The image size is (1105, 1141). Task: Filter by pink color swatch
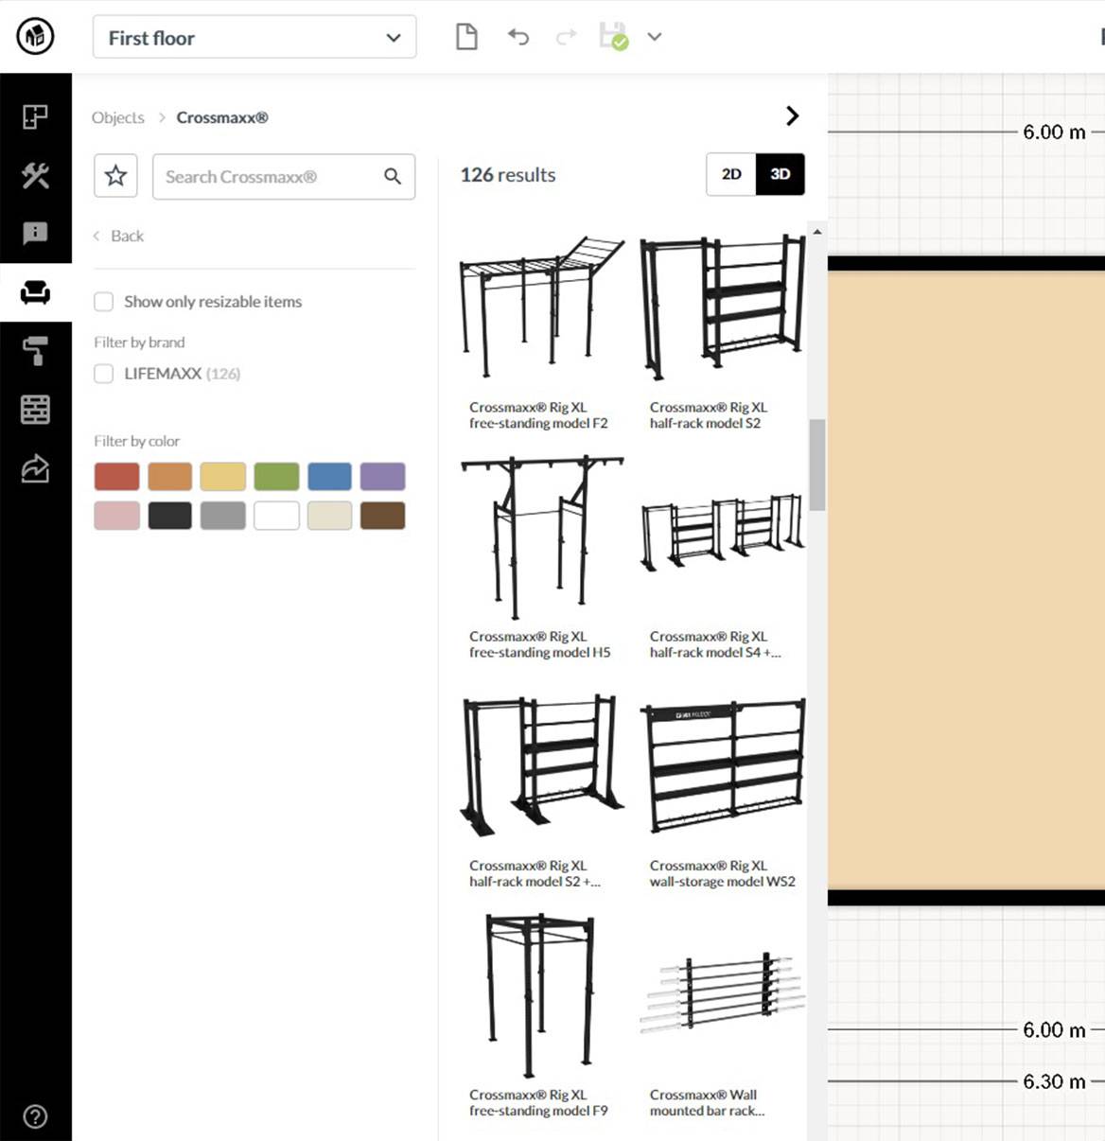[x=117, y=516]
